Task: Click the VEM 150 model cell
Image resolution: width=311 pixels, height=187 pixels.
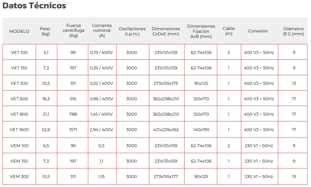Action: 19,161
